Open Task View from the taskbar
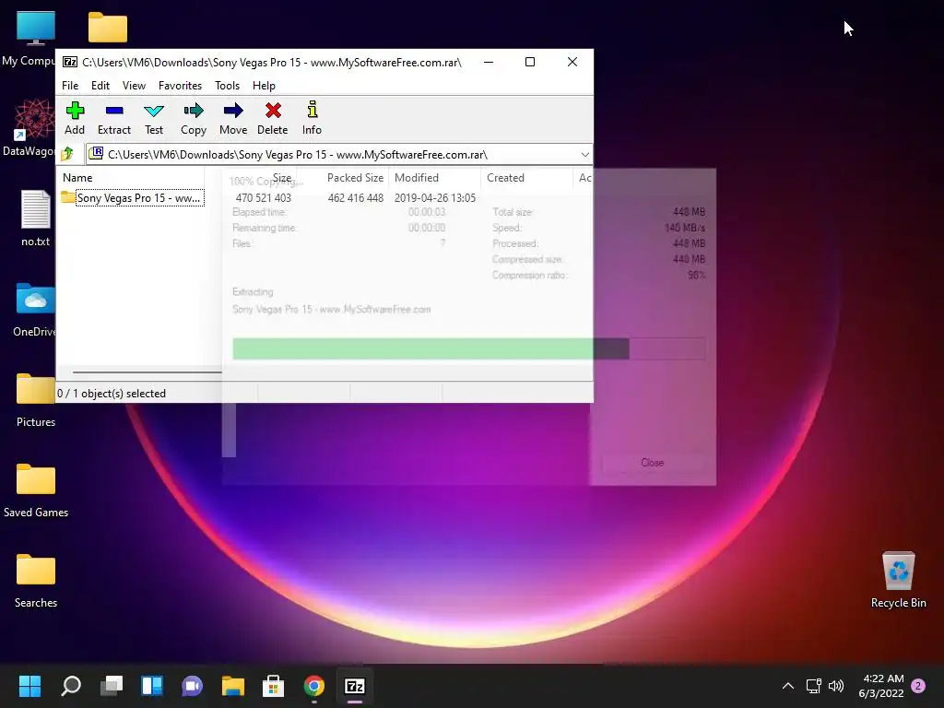The height and width of the screenshot is (708, 944). click(112, 686)
